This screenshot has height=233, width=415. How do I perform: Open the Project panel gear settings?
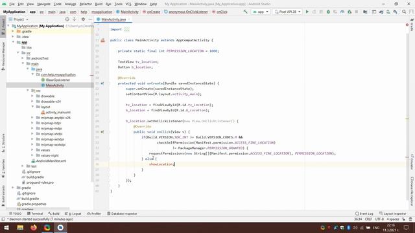point(83,19)
